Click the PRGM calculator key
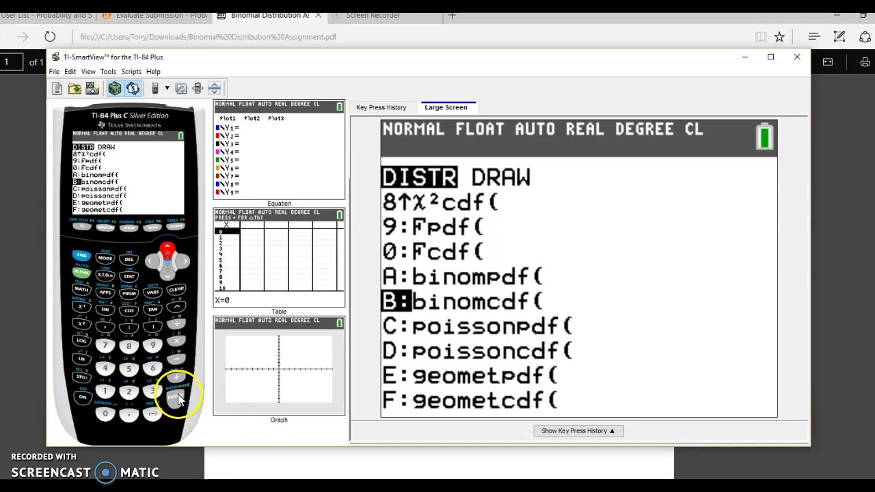The width and height of the screenshot is (875, 492). tap(129, 293)
